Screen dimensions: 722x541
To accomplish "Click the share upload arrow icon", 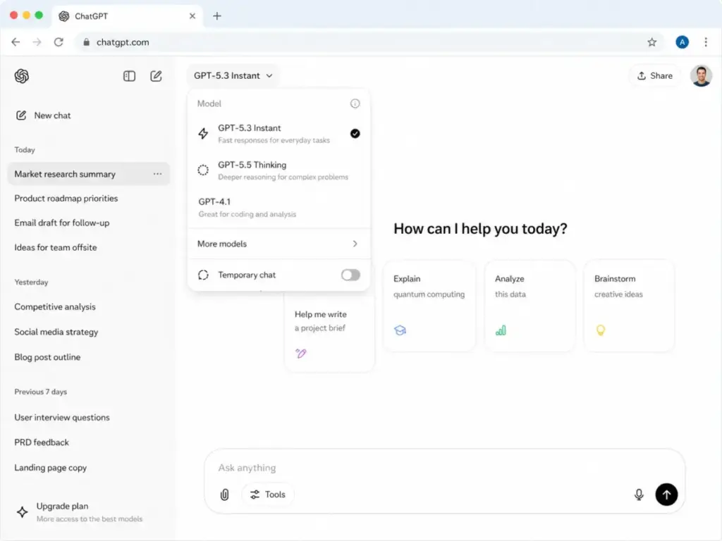I will click(x=642, y=76).
